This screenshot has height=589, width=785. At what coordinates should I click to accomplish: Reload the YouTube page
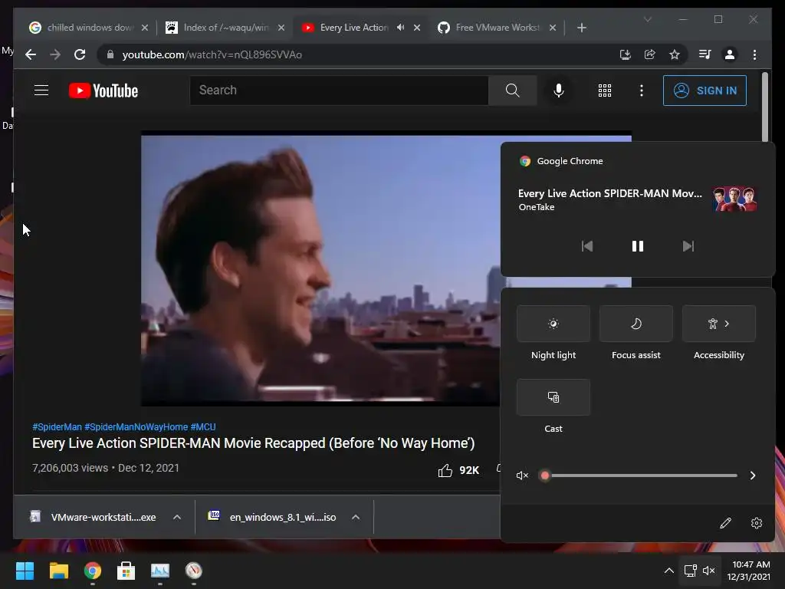click(80, 54)
